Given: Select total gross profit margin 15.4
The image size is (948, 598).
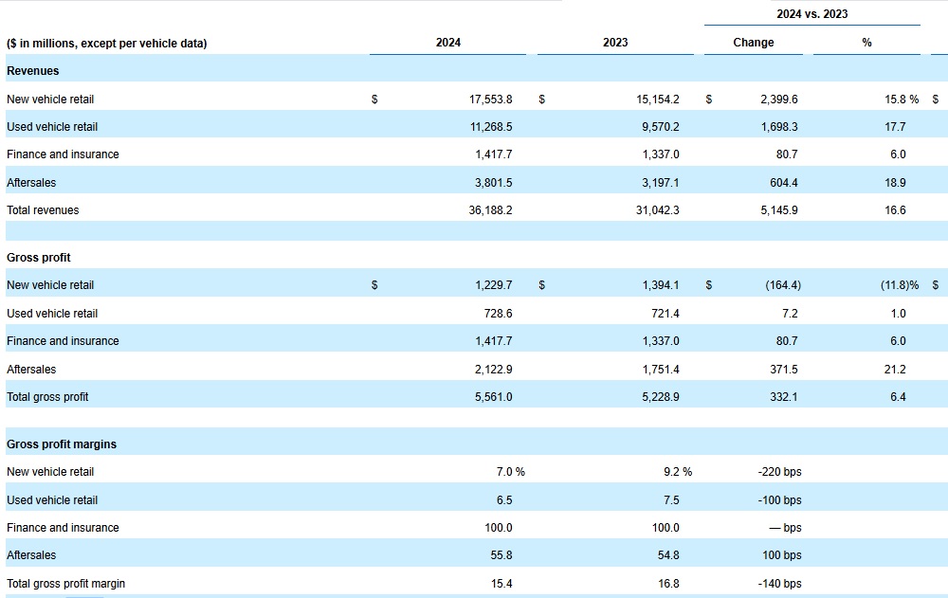Looking at the screenshot, I should [501, 584].
